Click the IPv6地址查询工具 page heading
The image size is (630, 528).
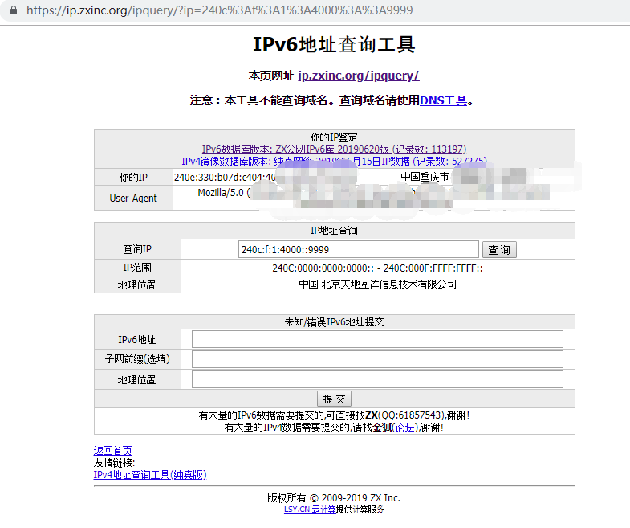(x=334, y=44)
